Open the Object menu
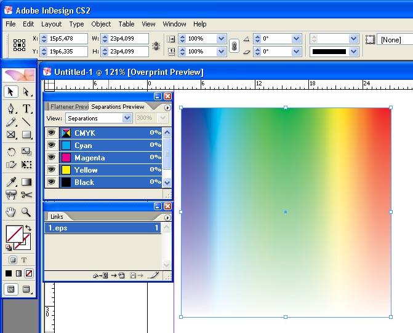 (101, 24)
